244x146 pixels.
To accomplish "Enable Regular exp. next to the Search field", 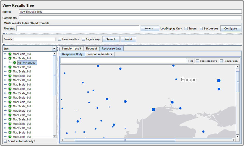I will (x=83, y=39).
